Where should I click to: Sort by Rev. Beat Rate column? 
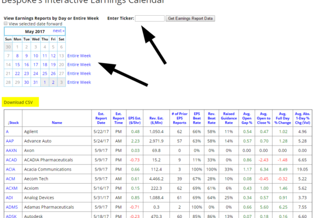pyautogui.click(x=211, y=118)
